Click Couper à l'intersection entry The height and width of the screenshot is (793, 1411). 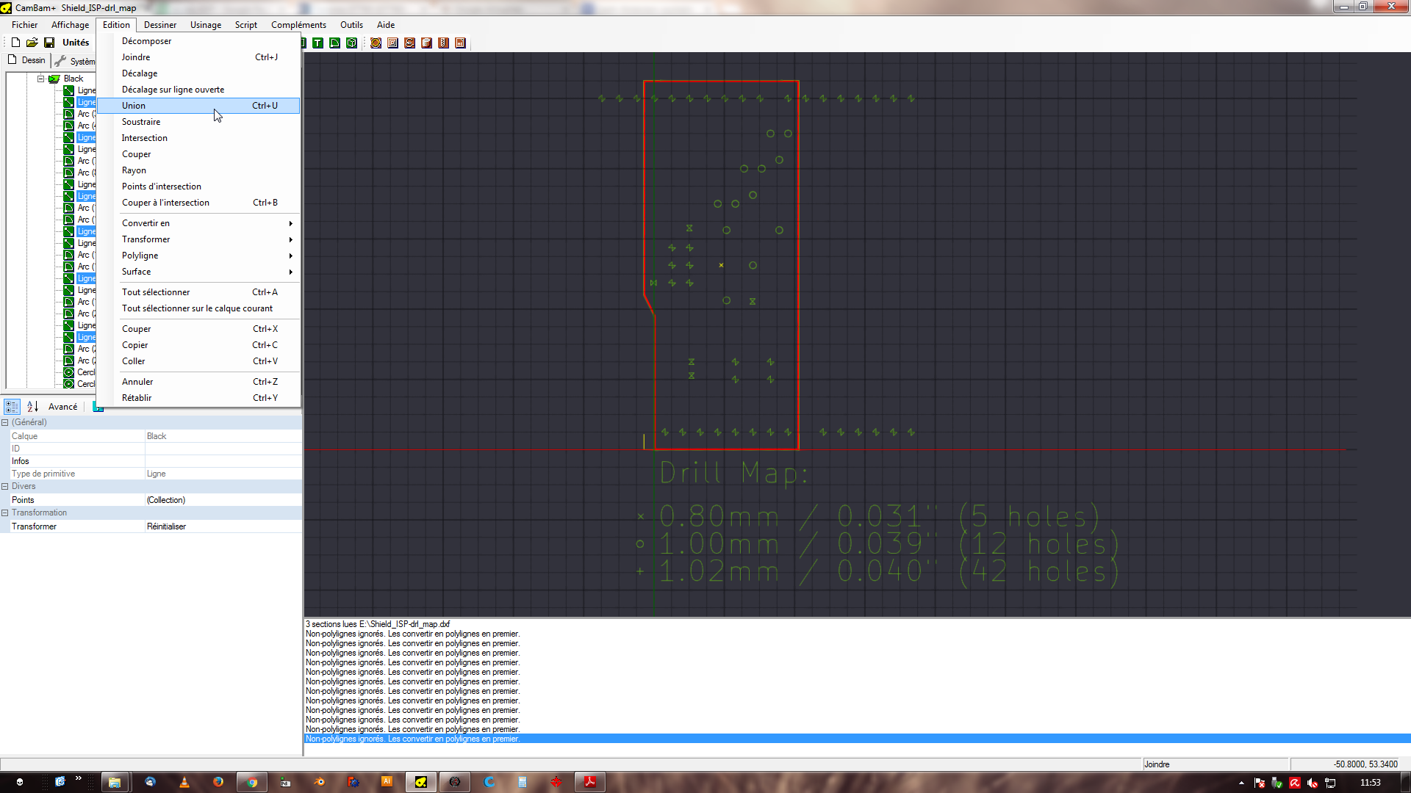click(198, 203)
